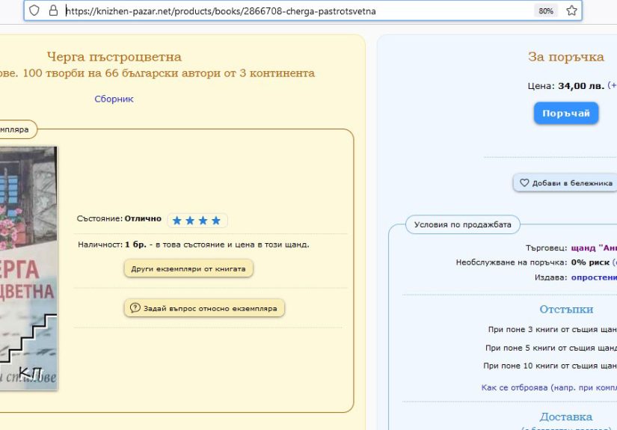The width and height of the screenshot is (617, 430).
Task: Bookmark this page with the star icon
Action: [571, 11]
